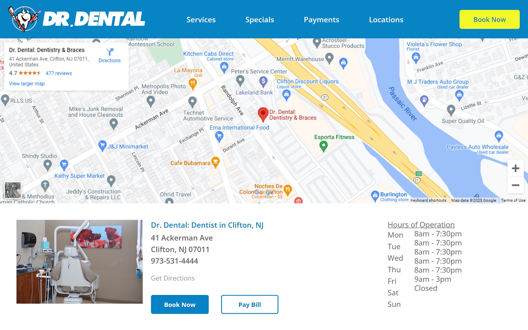528x330 pixels.
Task: Click Get Directions link
Action: click(173, 278)
